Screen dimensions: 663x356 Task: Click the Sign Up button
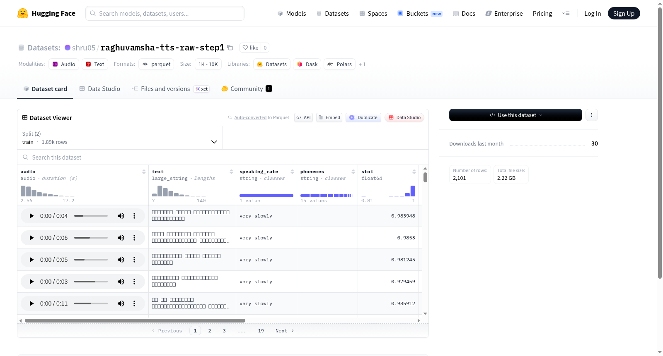[624, 13]
